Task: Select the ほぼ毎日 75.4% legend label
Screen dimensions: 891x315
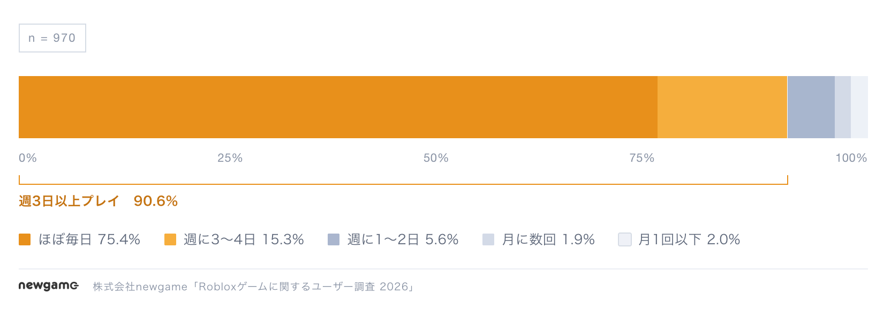Action: pos(89,239)
